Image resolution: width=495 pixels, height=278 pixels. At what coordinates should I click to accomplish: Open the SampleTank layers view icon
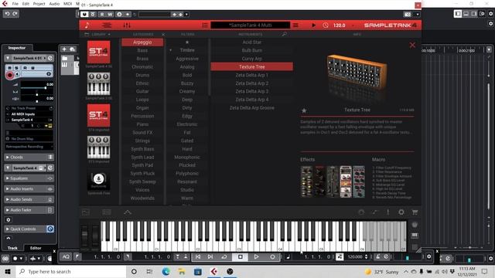[107, 25]
